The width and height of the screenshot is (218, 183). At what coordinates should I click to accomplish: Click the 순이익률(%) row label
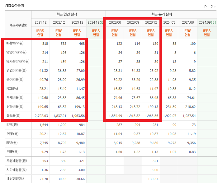15,79
